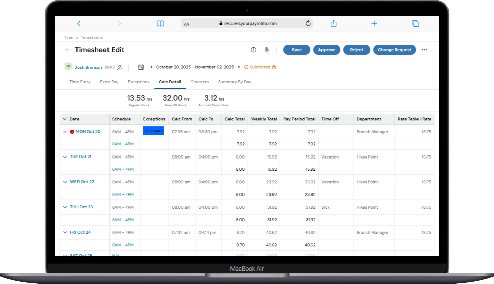Viewport: 494px width, 284px height.
Task: Click the employee switch icon beside Josh Bronson
Action: pyautogui.click(x=119, y=67)
